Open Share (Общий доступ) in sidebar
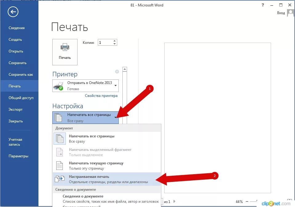 [21, 98]
